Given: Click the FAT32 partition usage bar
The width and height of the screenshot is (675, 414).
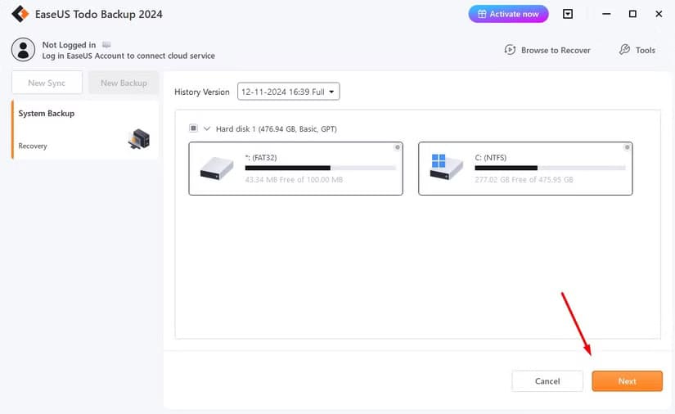Looking at the screenshot, I should (x=320, y=169).
